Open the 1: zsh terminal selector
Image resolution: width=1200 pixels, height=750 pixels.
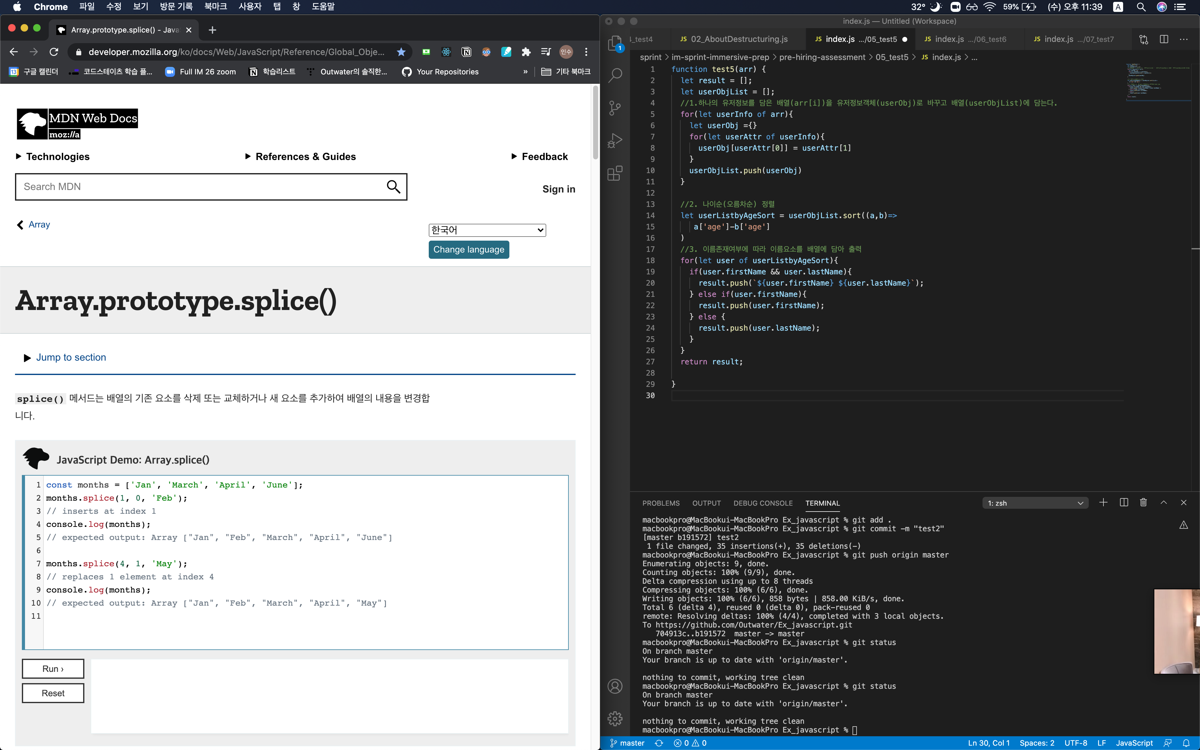[1035, 503]
